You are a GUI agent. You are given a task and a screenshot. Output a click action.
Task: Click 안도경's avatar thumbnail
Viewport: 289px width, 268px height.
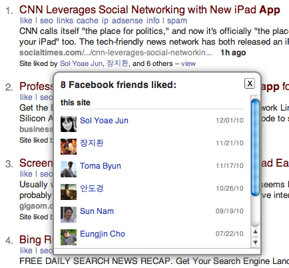[x=69, y=192]
